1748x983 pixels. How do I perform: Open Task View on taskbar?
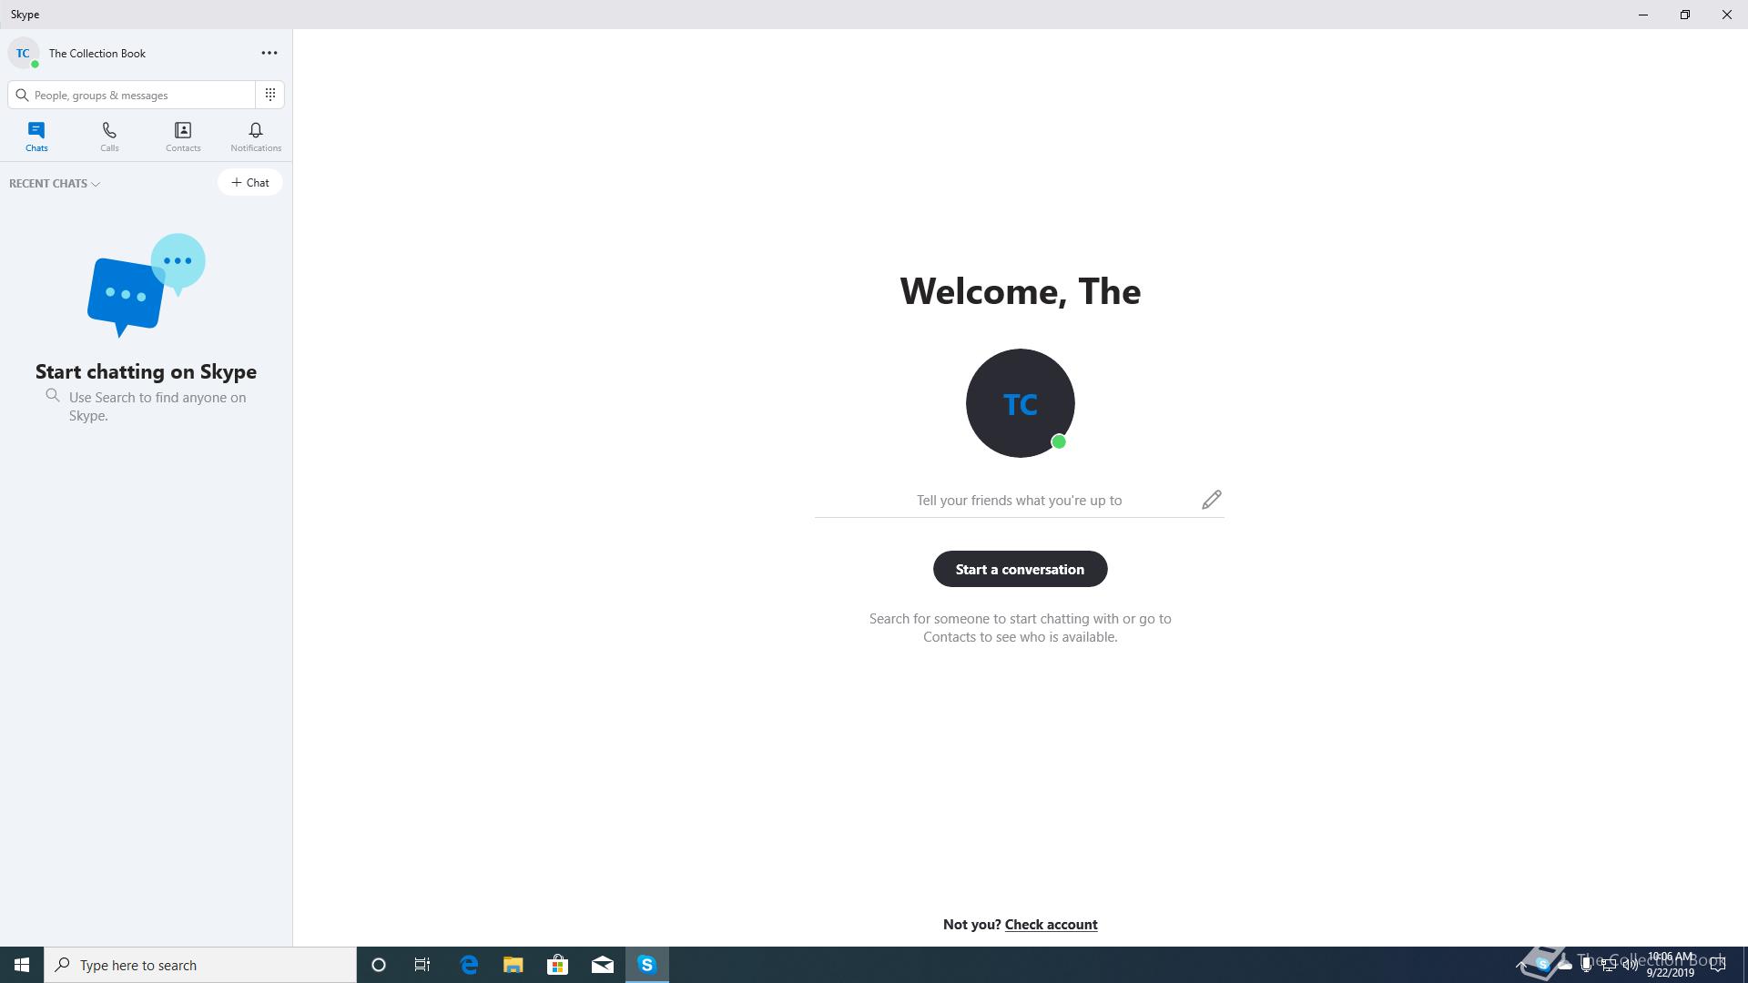click(422, 965)
